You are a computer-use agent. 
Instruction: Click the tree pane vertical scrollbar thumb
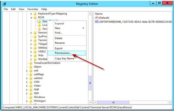[90, 83]
